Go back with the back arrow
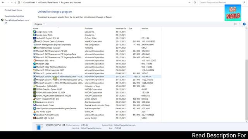248x139 pixels. pyautogui.click(x=3, y=3)
